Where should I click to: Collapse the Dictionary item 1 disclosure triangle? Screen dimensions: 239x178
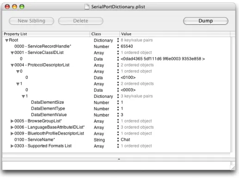[x=23, y=96]
